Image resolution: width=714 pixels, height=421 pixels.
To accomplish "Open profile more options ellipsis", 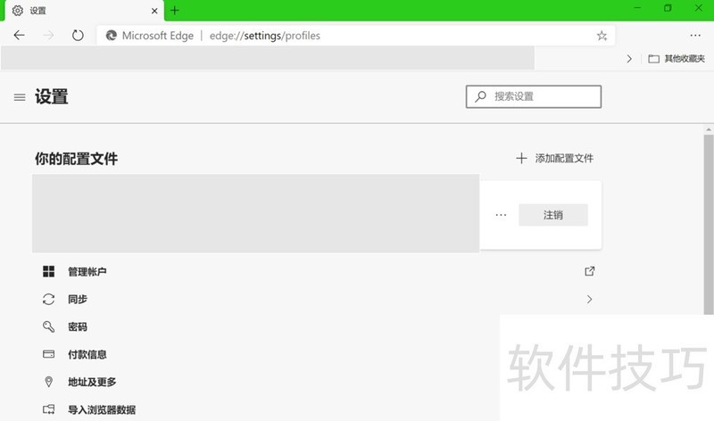I will coord(501,215).
